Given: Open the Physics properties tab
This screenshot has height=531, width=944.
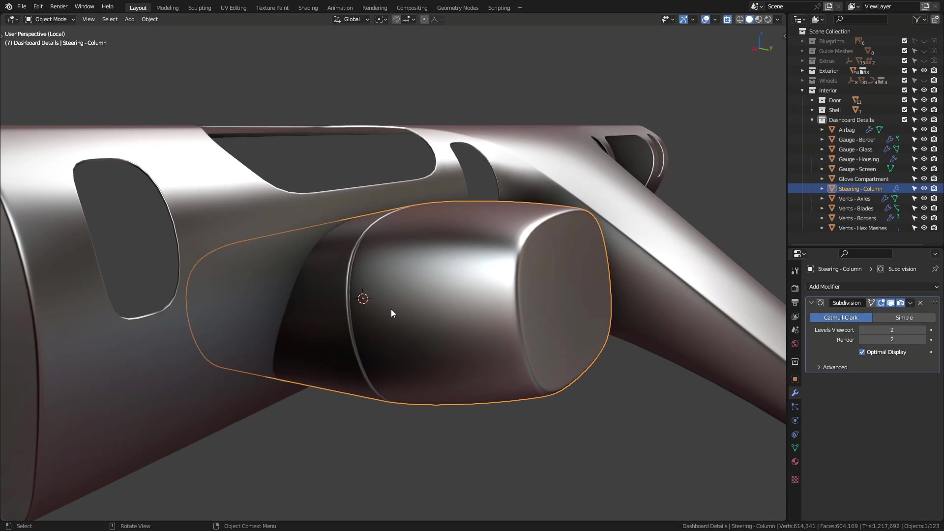Looking at the screenshot, I should 795,420.
